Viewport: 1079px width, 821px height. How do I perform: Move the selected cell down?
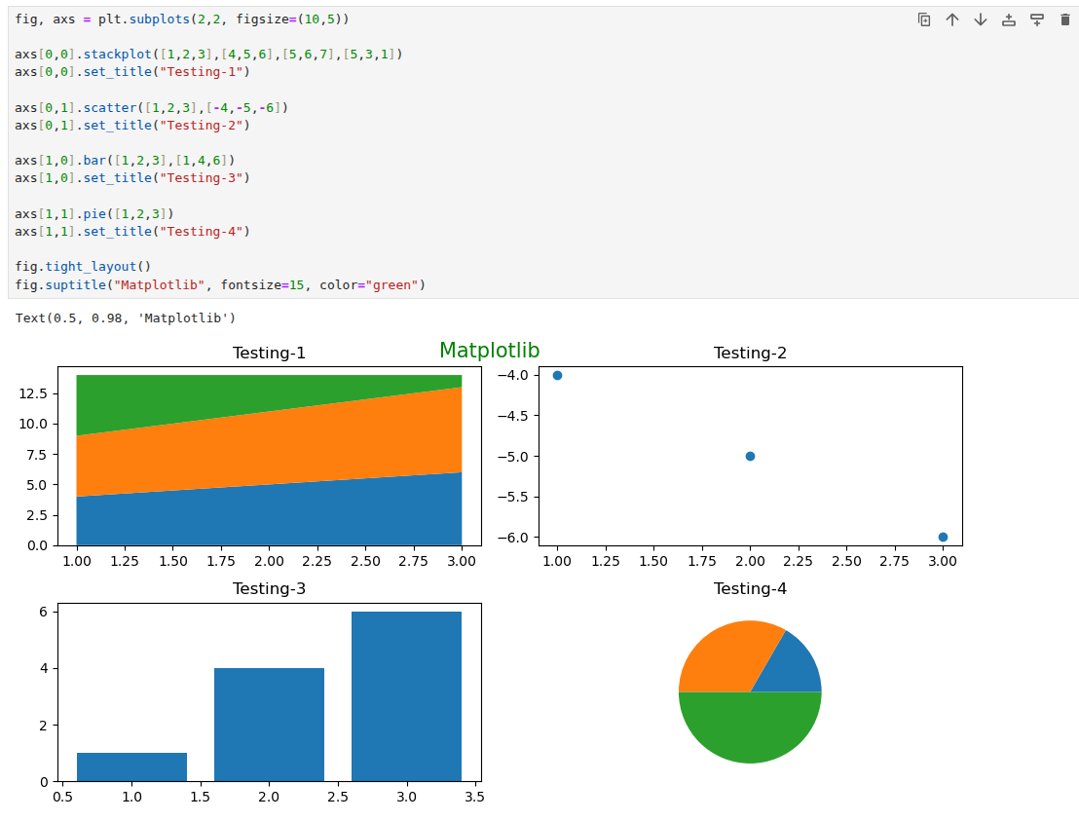pos(981,19)
